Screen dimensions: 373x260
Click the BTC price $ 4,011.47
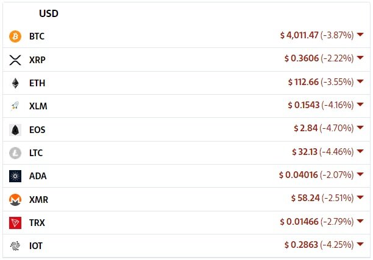(299, 35)
